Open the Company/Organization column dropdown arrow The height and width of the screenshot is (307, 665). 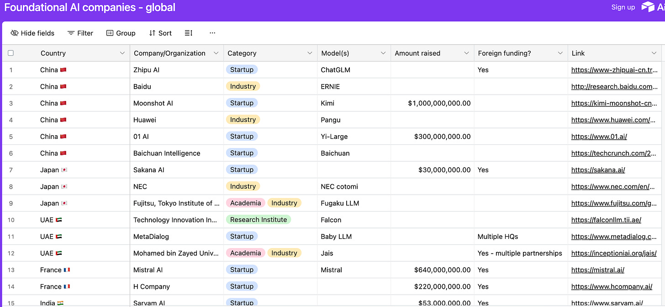[216, 53]
